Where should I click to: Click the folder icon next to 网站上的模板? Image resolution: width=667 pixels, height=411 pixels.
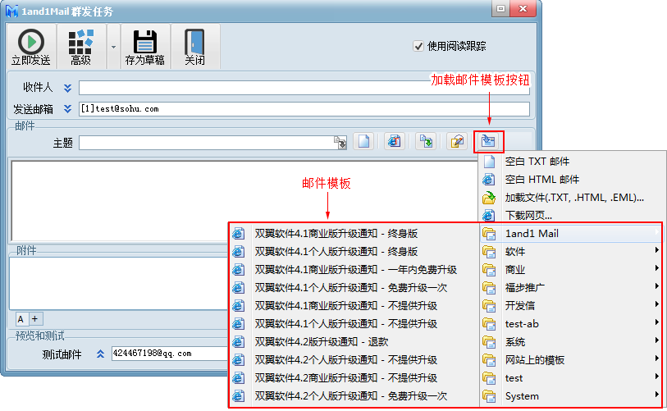(x=489, y=360)
